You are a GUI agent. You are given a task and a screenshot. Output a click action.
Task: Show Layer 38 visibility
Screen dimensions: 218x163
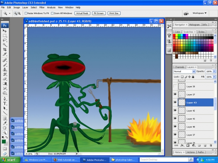(x=175, y=86)
